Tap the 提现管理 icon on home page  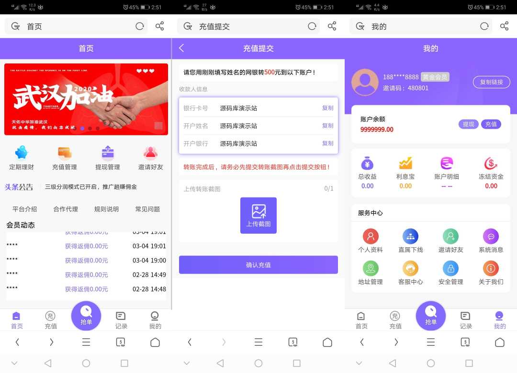pyautogui.click(x=108, y=153)
